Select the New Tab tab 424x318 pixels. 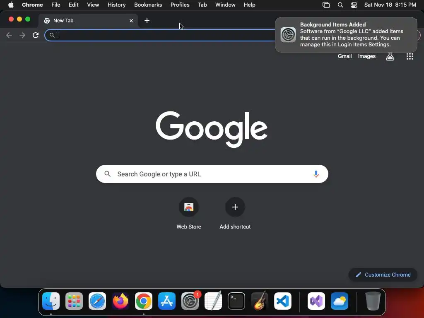(88, 21)
